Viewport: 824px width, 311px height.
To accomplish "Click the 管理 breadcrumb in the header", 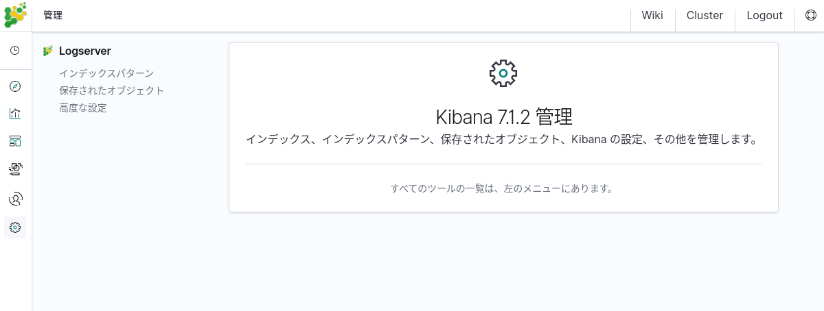I will pyautogui.click(x=53, y=16).
